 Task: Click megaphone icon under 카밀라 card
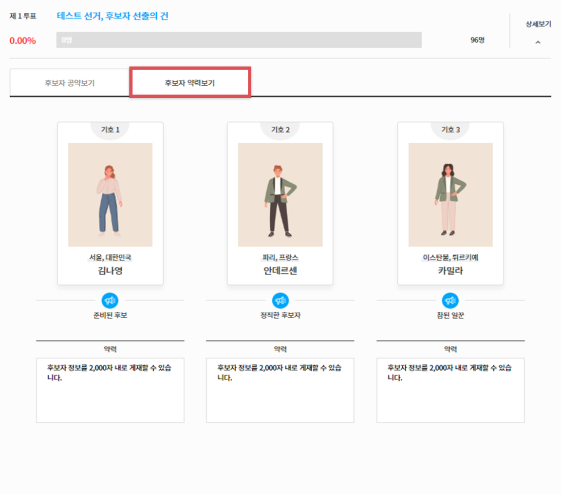450,301
